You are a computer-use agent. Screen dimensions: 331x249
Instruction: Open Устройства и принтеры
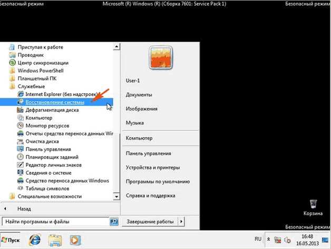153,167
